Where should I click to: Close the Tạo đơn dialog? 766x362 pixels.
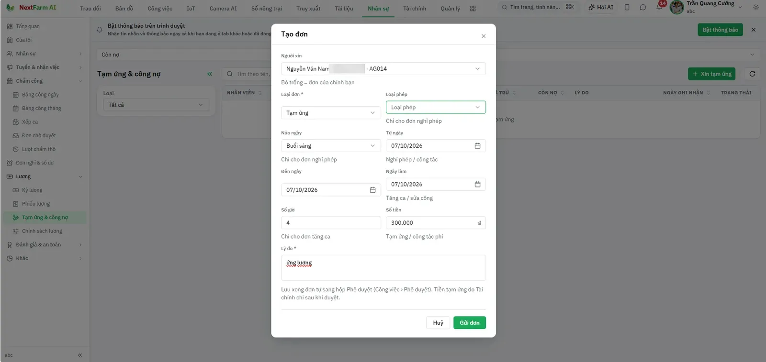point(484,36)
